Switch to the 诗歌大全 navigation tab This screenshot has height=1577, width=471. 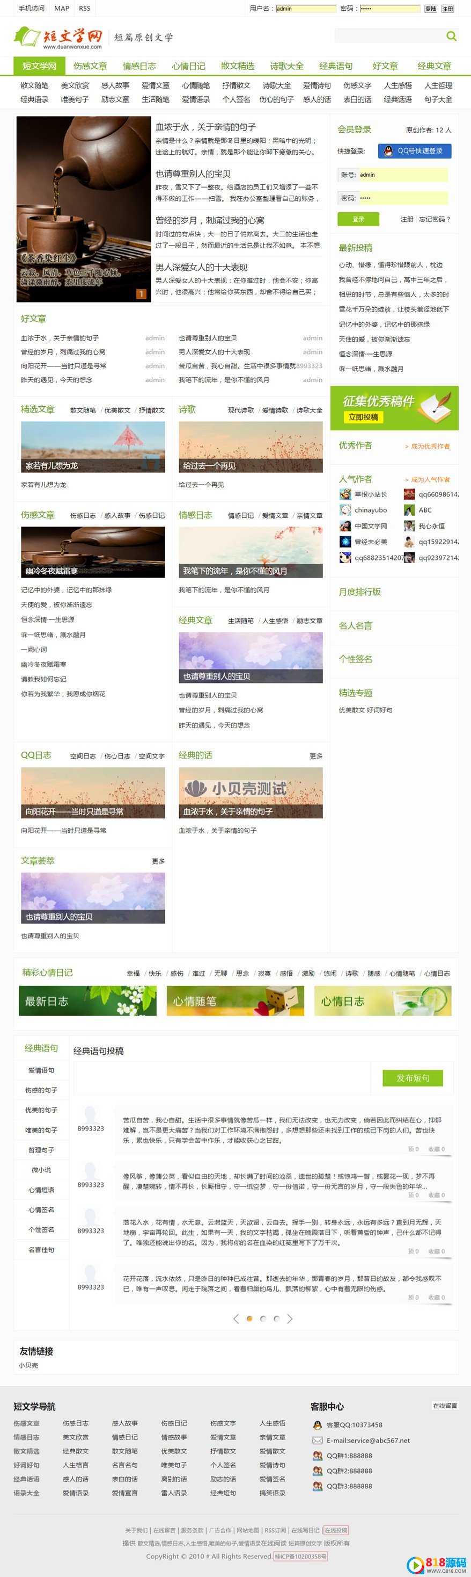point(286,66)
